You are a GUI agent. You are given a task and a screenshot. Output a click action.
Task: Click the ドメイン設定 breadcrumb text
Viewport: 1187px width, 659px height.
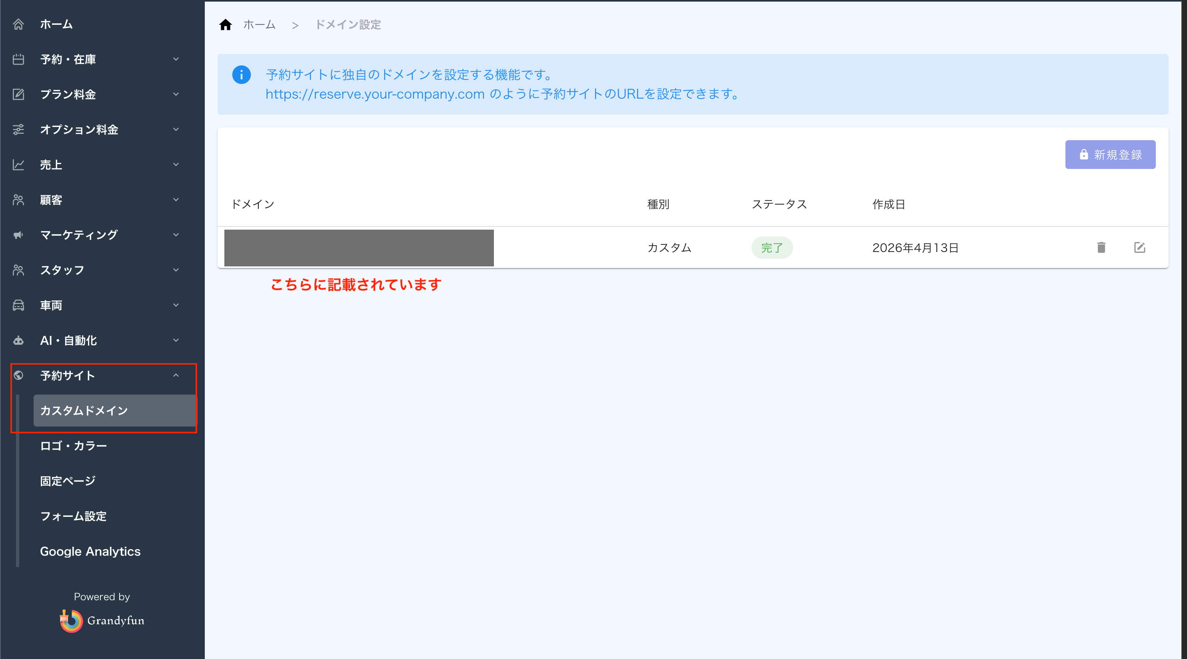(x=348, y=24)
